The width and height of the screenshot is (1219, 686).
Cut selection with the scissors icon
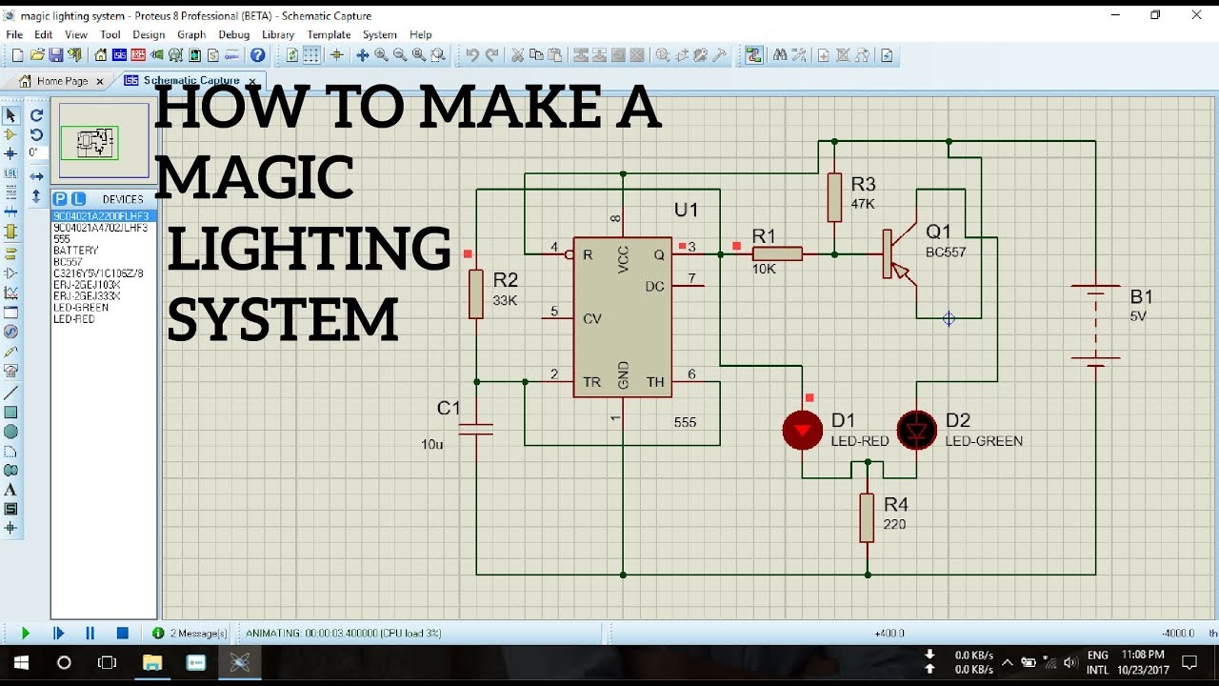pyautogui.click(x=517, y=55)
